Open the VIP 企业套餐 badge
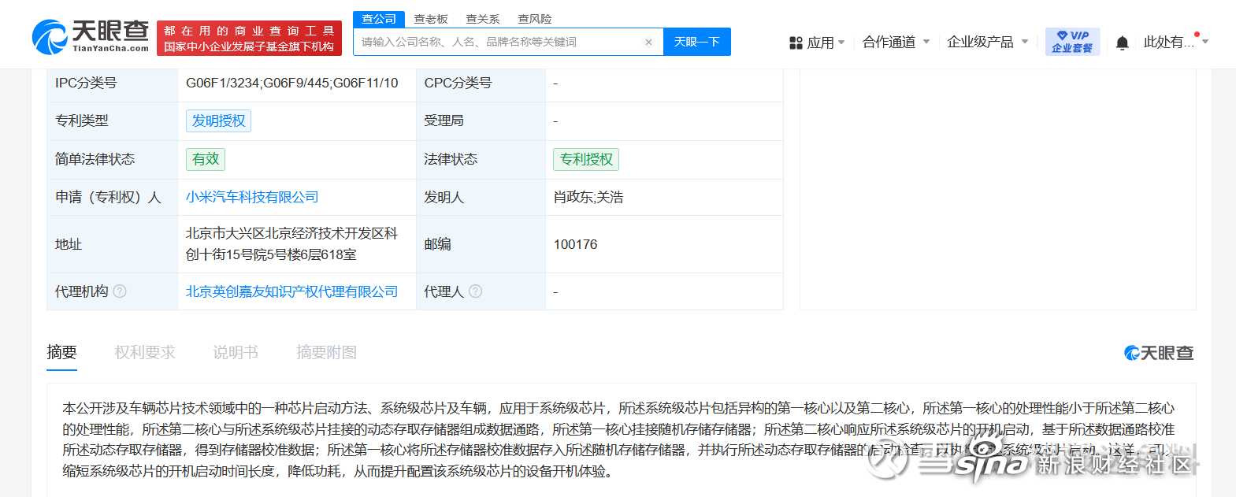The image size is (1236, 497). click(1072, 42)
